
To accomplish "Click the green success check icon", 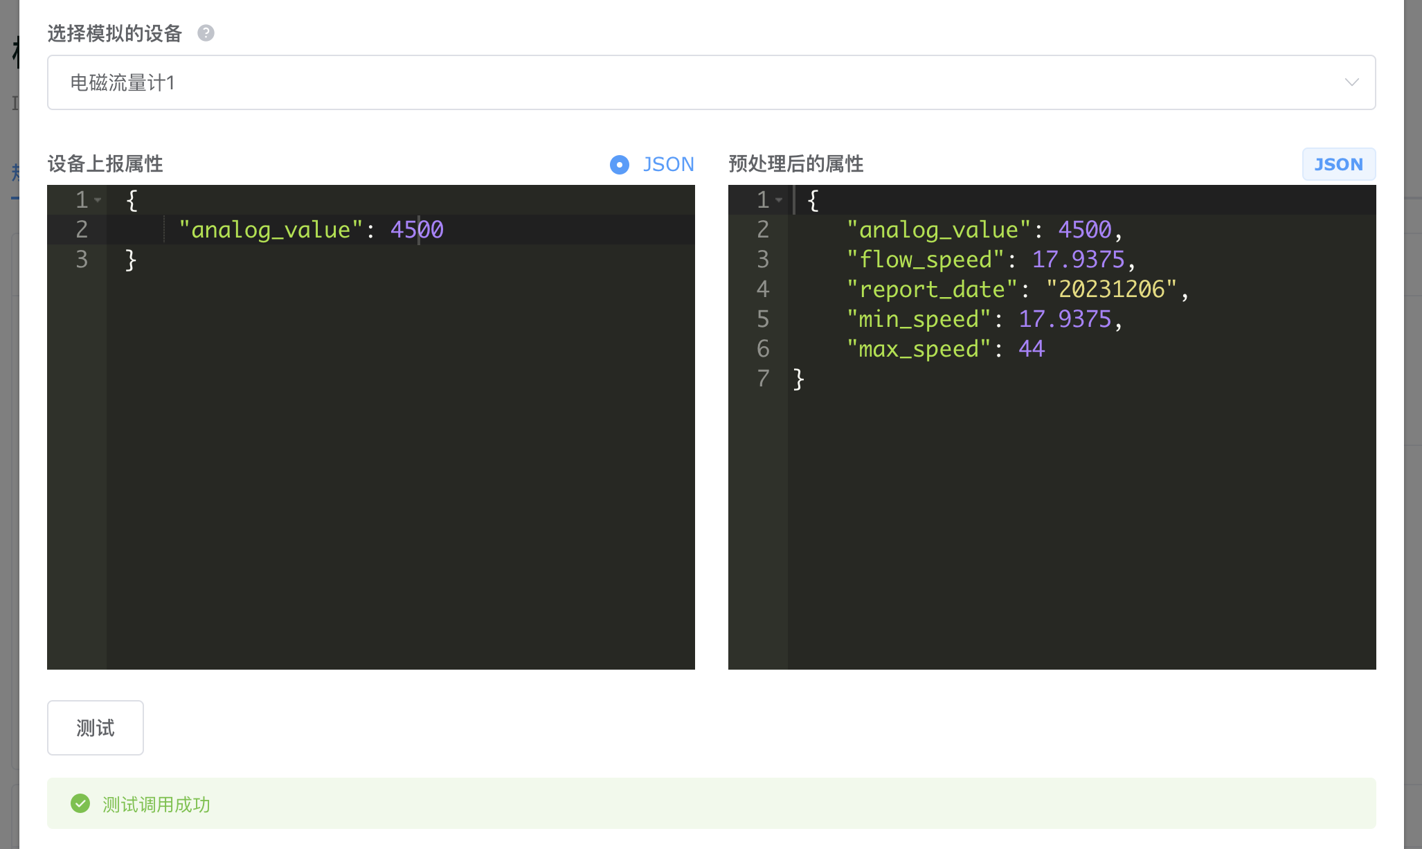I will pyautogui.click(x=80, y=803).
